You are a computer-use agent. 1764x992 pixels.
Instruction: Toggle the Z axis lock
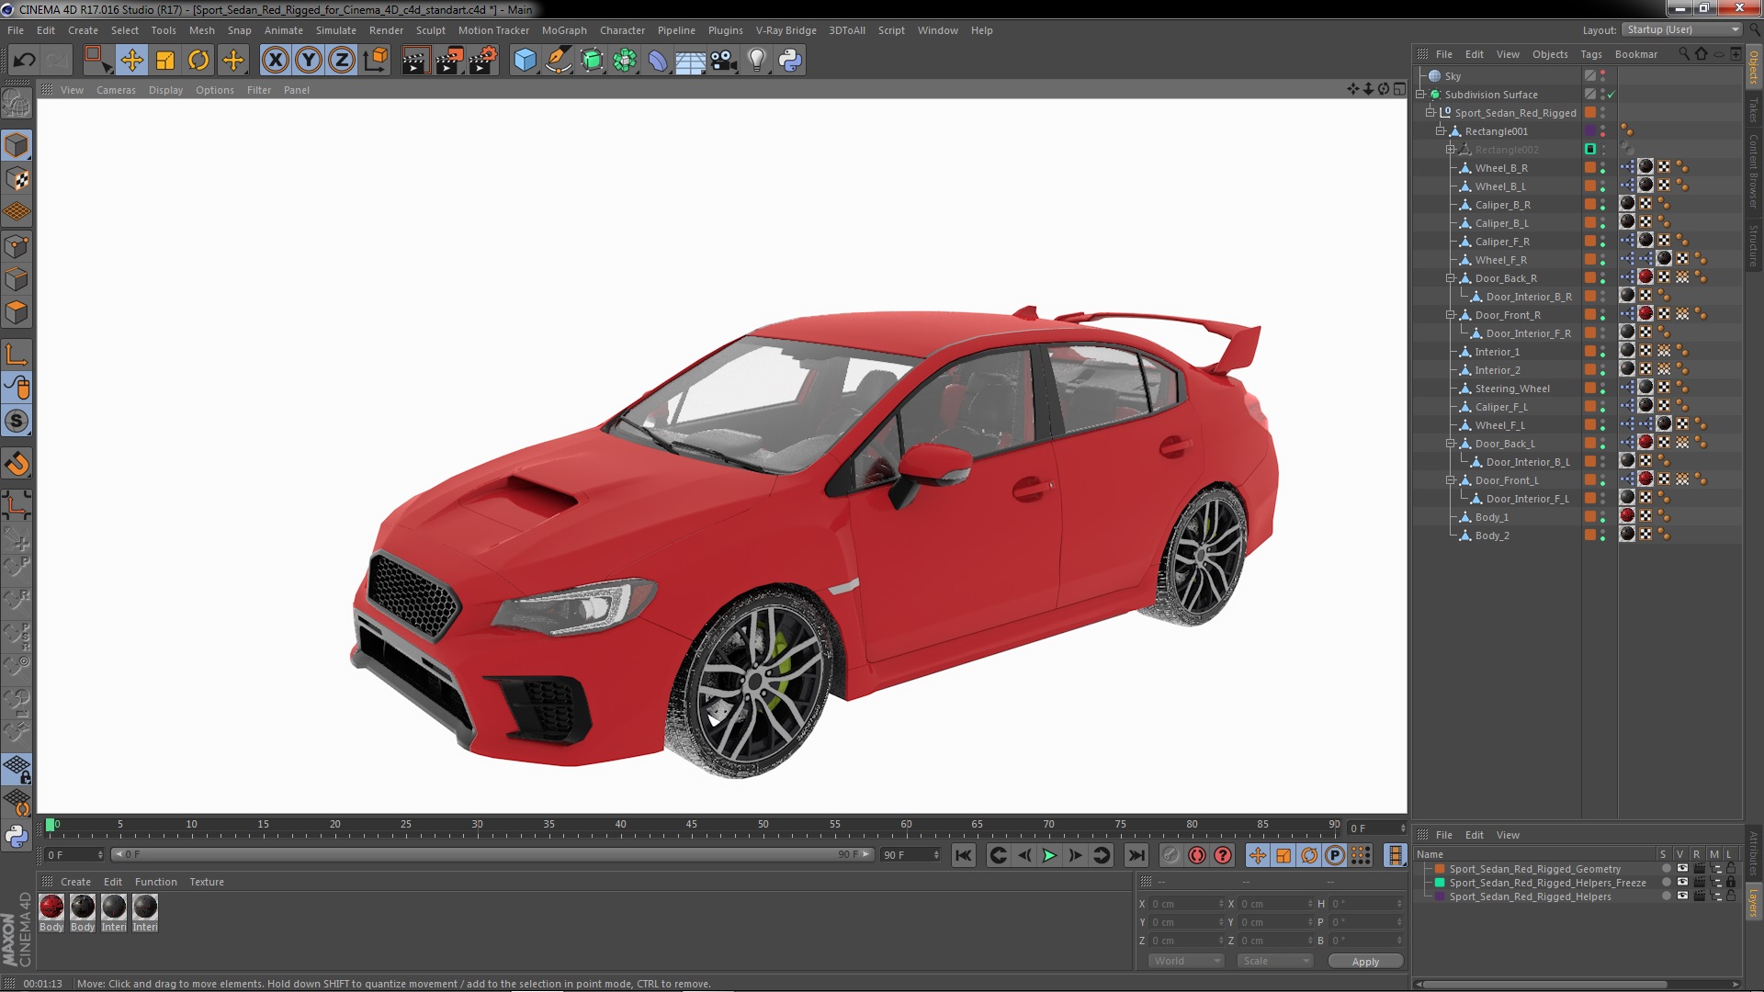(x=342, y=61)
